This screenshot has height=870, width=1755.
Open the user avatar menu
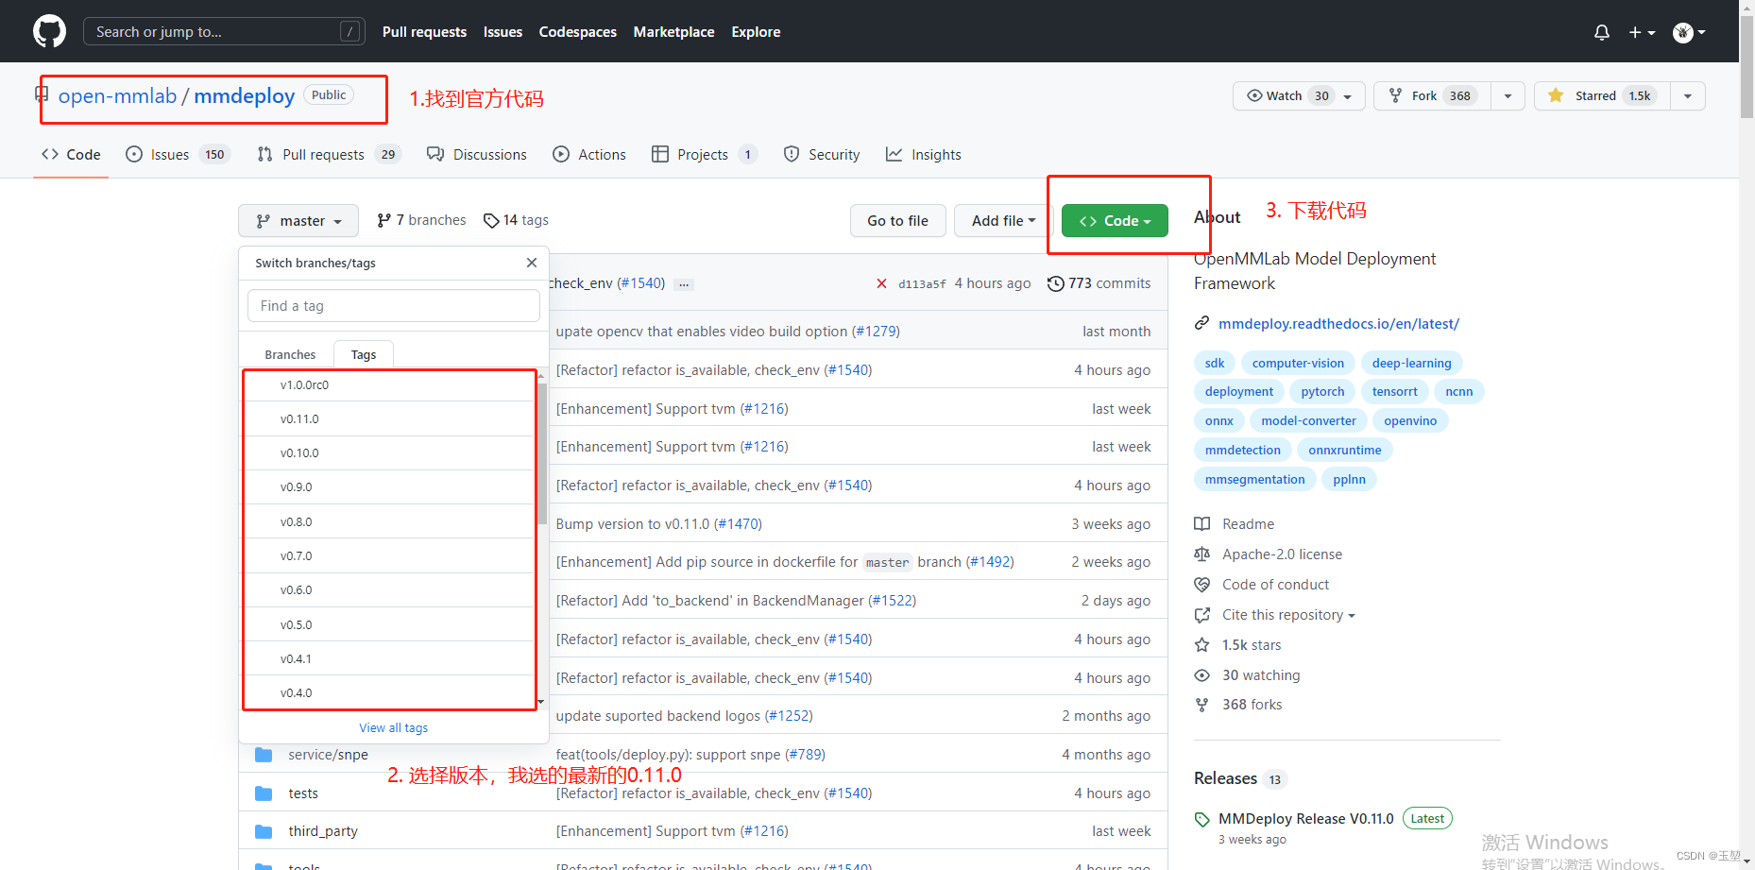pyautogui.click(x=1689, y=32)
